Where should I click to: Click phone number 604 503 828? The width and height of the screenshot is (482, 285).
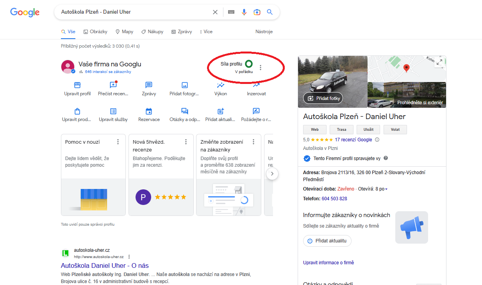[x=334, y=199]
